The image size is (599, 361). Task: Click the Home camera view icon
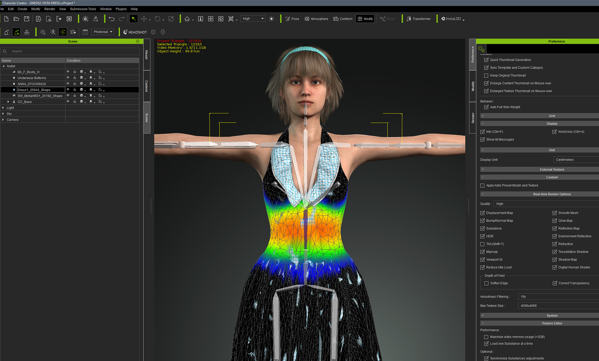[x=187, y=19]
